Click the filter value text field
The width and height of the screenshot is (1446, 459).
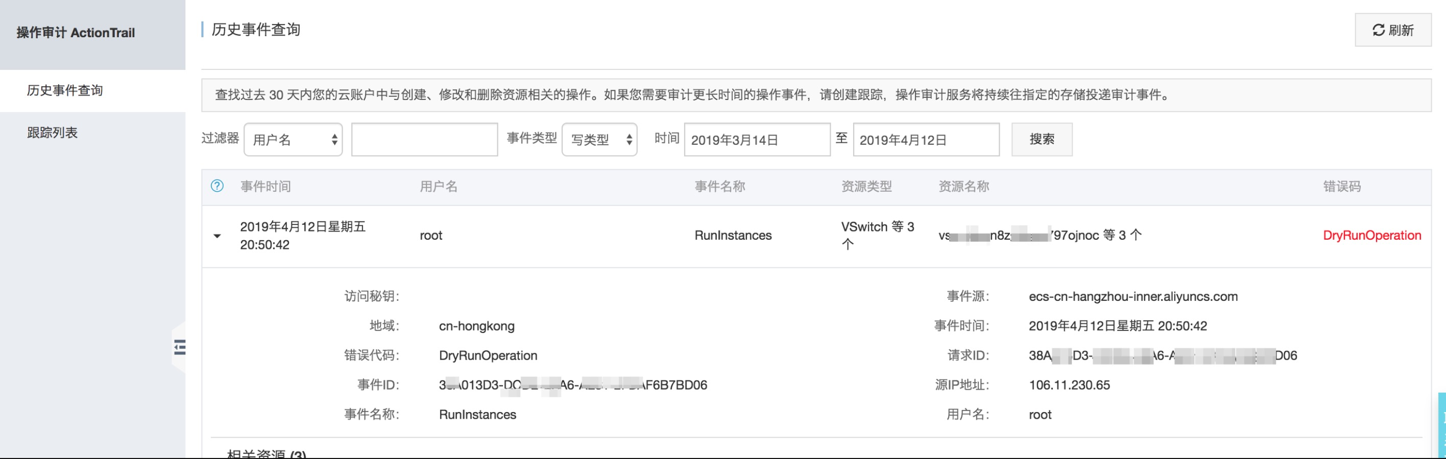424,140
